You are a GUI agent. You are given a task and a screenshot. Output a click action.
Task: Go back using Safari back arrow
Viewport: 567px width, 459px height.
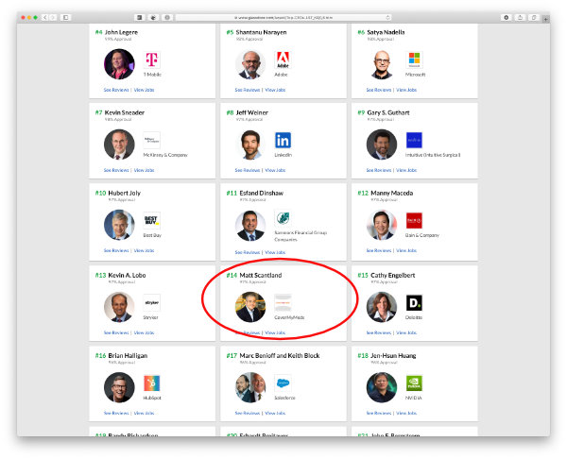click(45, 17)
